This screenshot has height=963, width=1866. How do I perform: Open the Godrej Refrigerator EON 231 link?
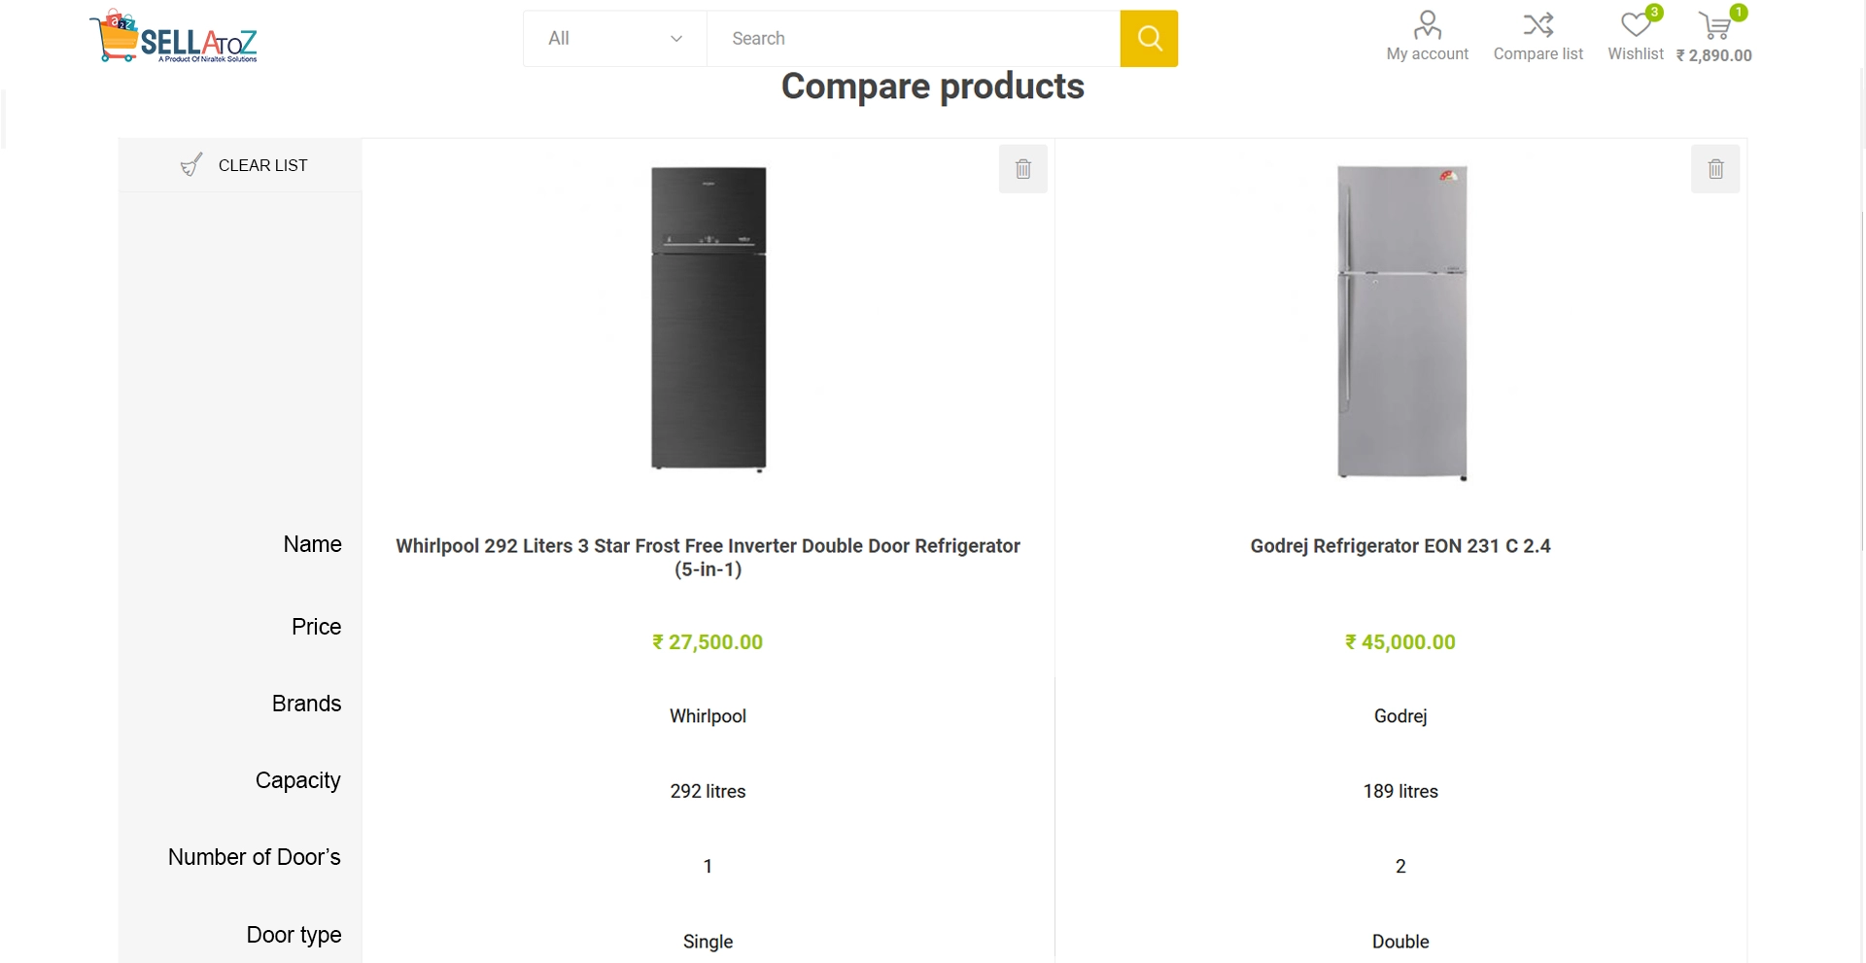[1399, 546]
